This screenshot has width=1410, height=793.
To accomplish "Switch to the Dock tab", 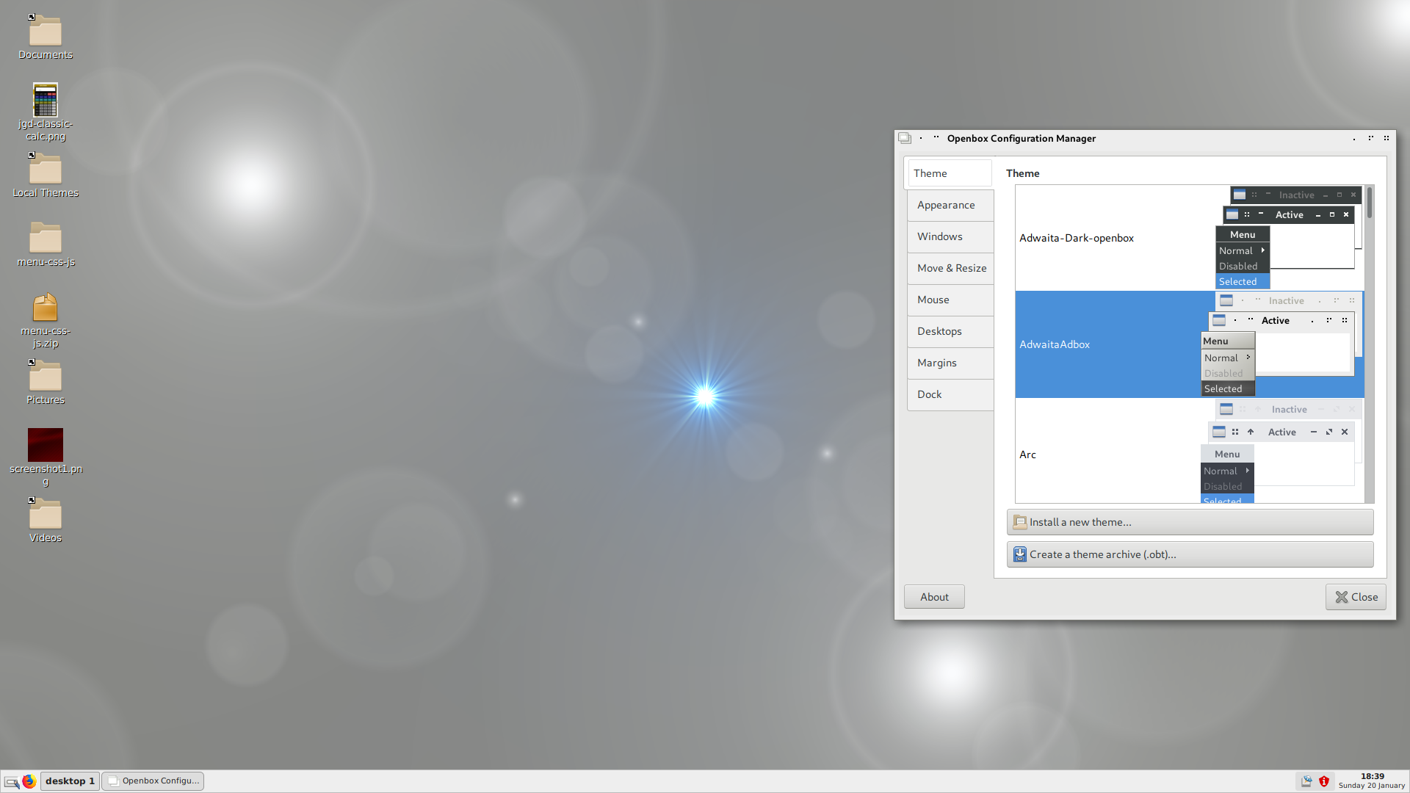I will (950, 394).
